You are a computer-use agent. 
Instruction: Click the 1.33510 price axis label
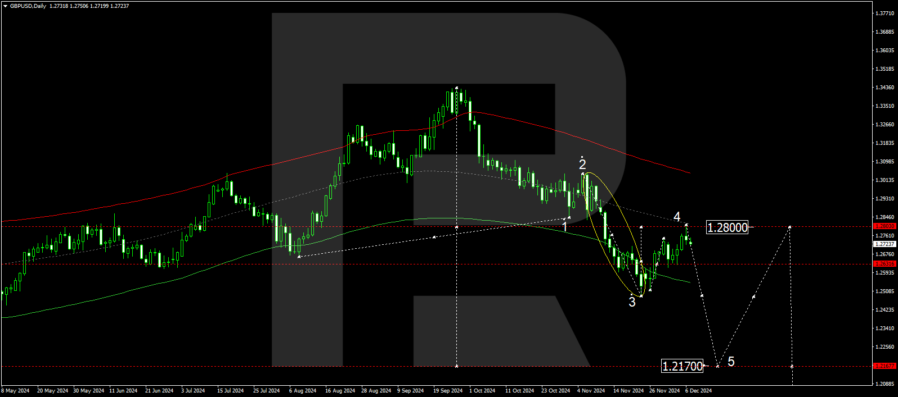(885, 106)
